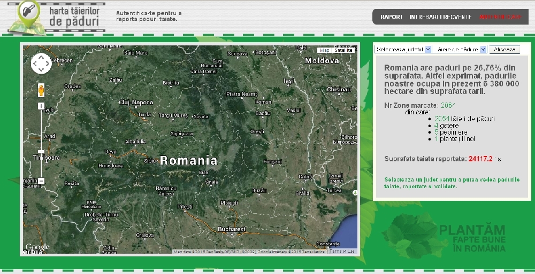Viewport: 535px width, 274px height.
Task: Click the 24117.2 reported cut area value
Action: (x=480, y=159)
